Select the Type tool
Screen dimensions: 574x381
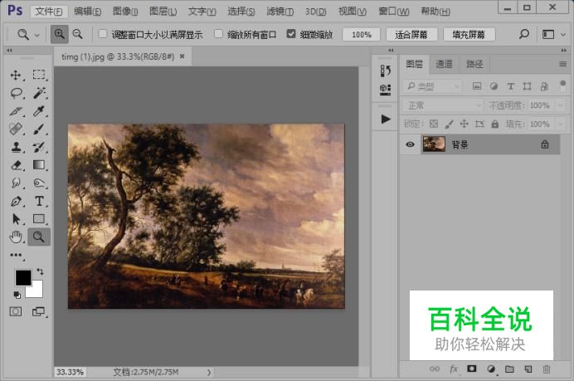tap(39, 201)
